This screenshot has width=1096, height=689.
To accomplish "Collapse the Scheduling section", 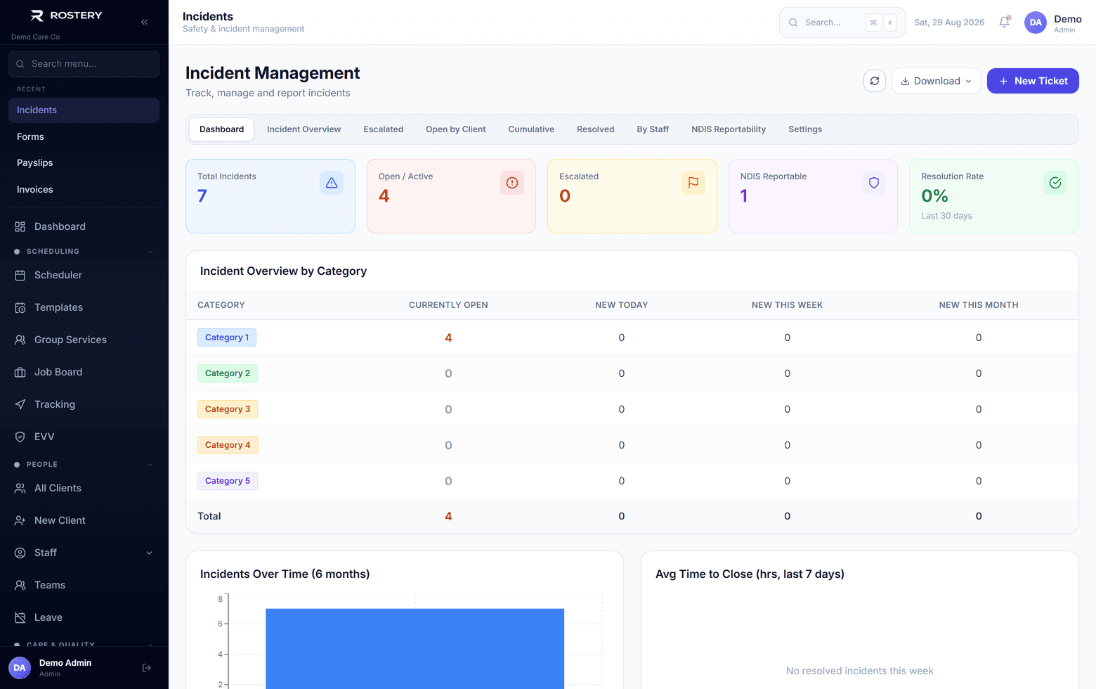I will [x=150, y=252].
